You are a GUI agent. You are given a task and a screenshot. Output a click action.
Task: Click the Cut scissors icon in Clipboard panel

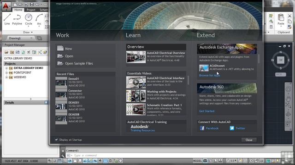coord(289,16)
